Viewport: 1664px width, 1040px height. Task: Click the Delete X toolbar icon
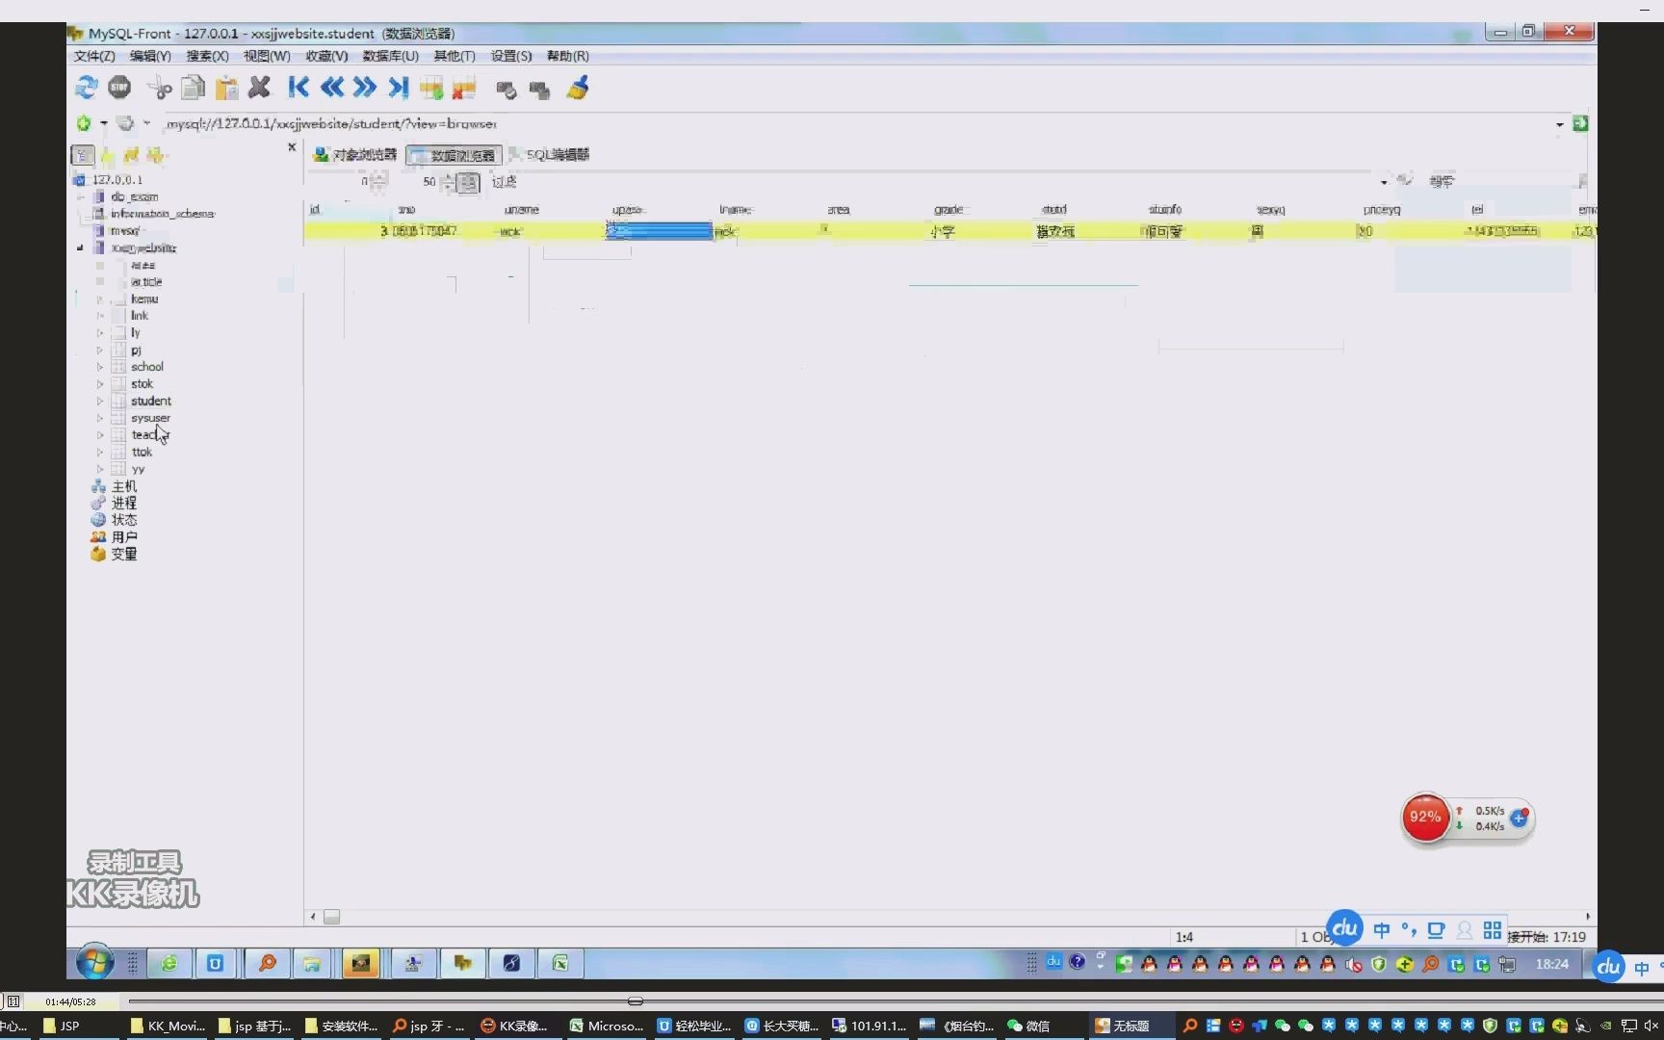coord(259,89)
